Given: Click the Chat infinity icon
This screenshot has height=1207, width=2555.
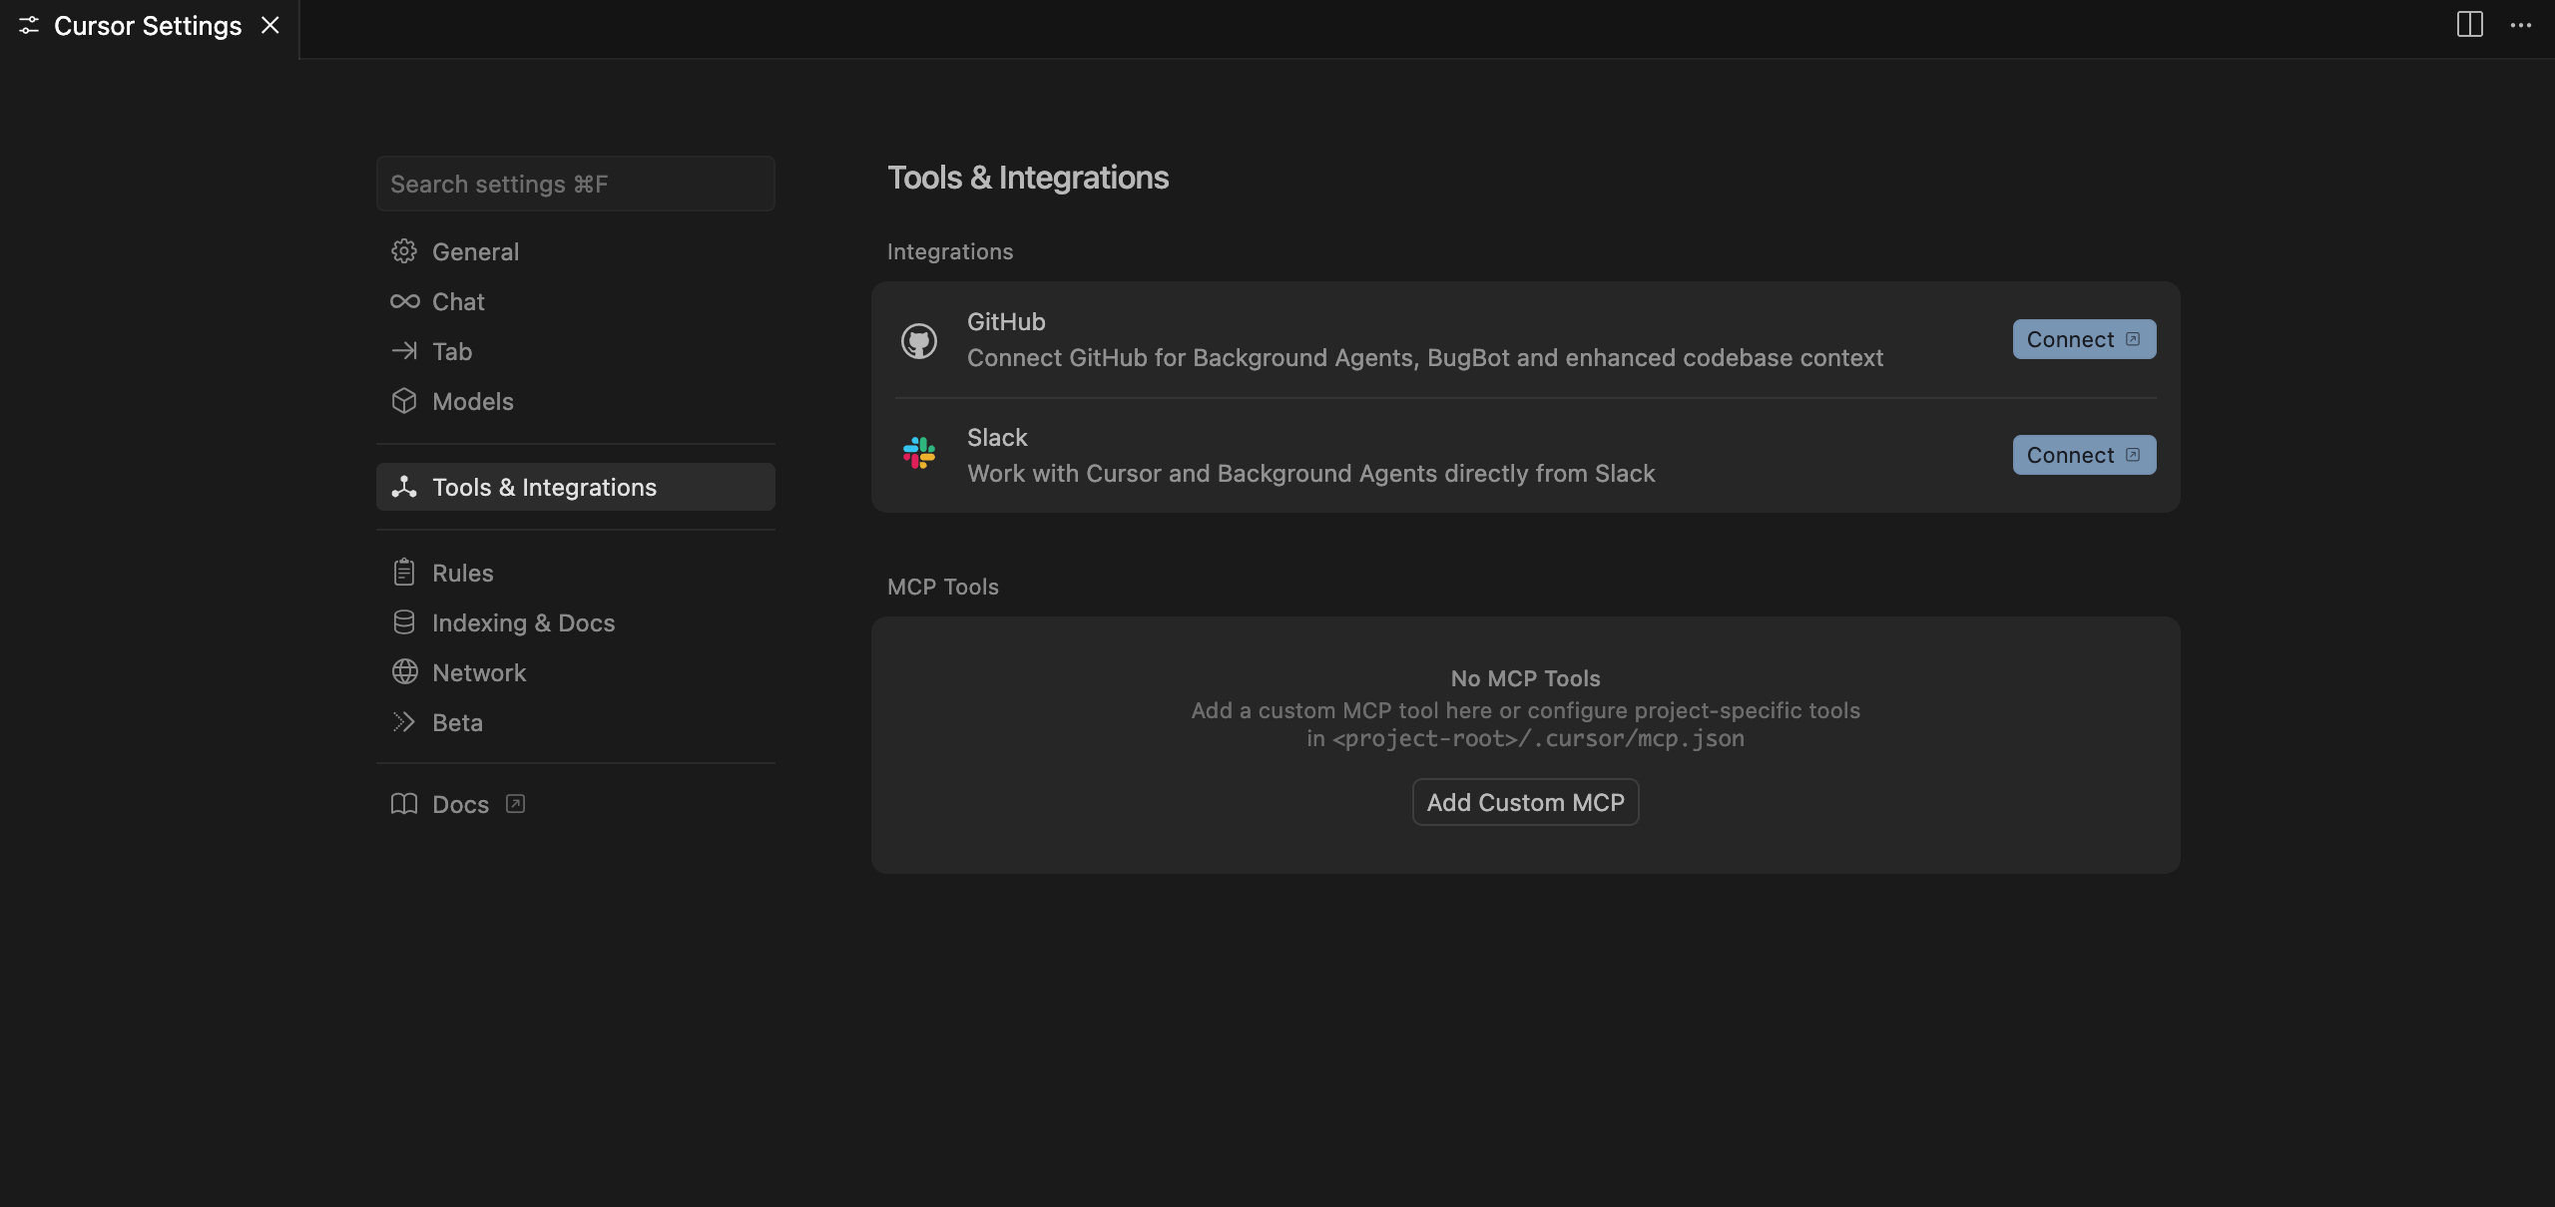Looking at the screenshot, I should 404,301.
